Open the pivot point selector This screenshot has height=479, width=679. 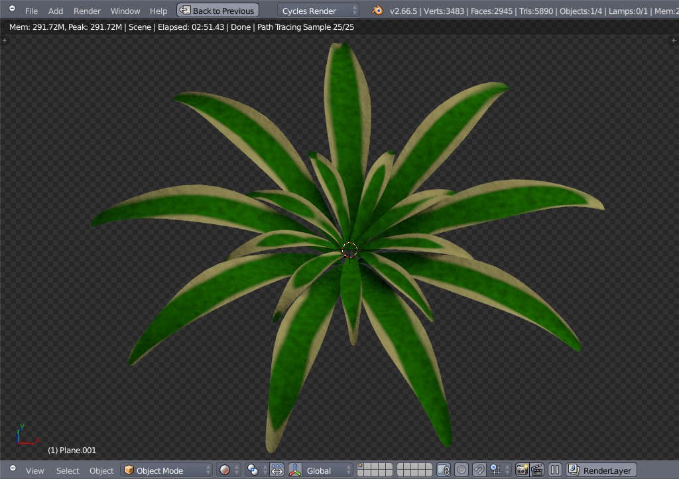click(x=256, y=470)
